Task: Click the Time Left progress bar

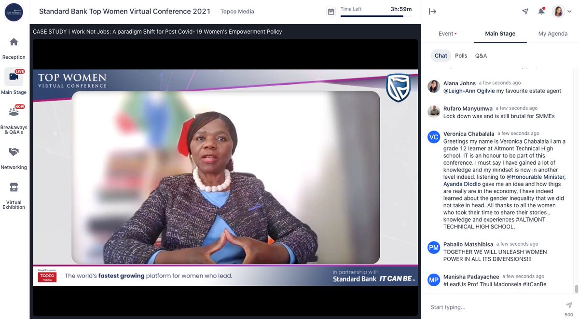Action: point(376,16)
